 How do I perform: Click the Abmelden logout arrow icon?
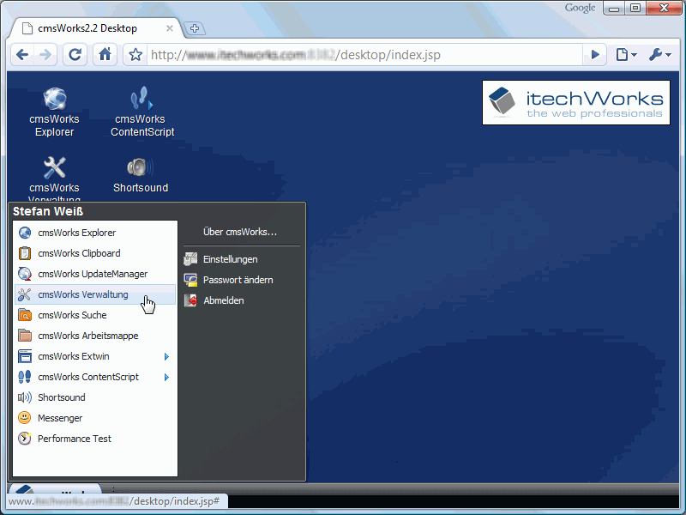click(190, 300)
